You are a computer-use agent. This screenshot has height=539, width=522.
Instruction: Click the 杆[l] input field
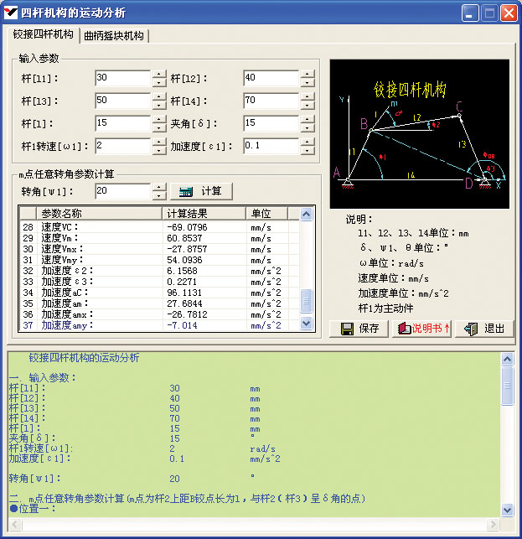coord(122,123)
